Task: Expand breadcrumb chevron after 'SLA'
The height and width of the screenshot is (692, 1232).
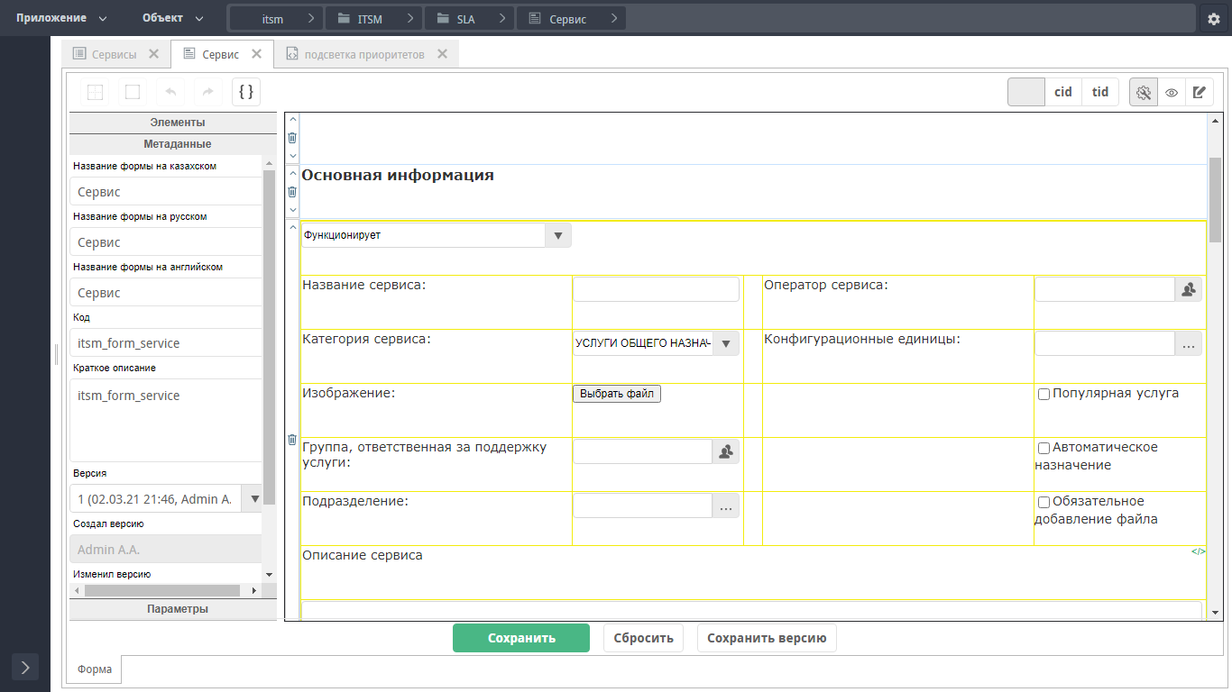Action: pos(502,18)
